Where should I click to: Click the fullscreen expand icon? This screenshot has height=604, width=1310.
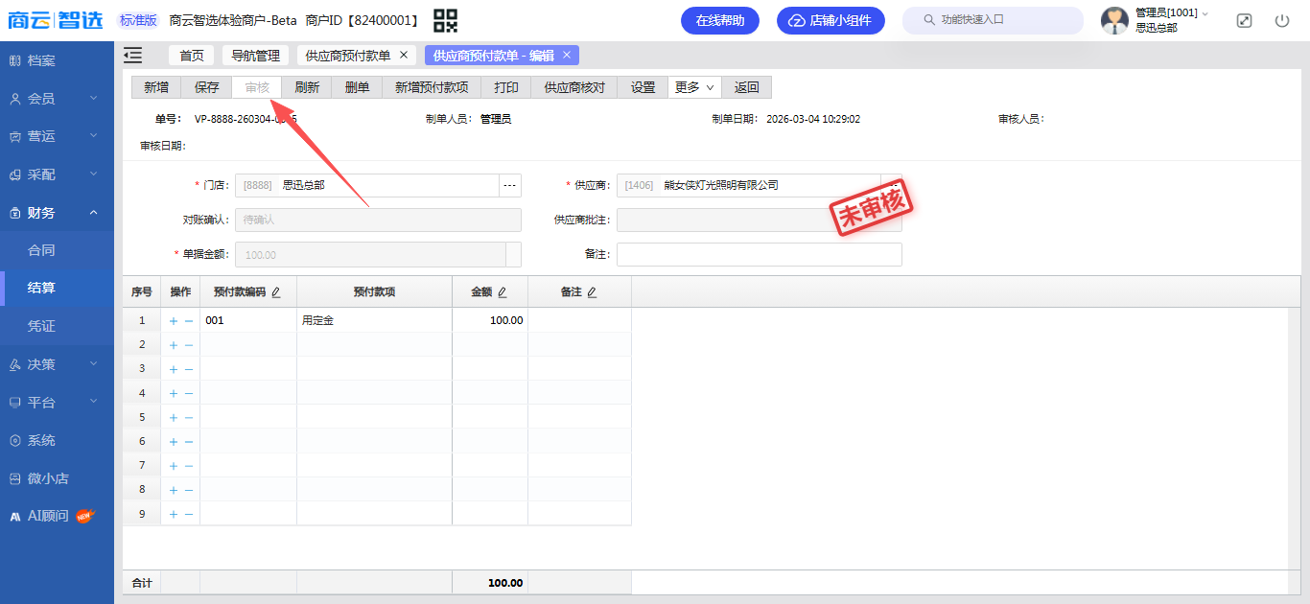[x=1244, y=20]
